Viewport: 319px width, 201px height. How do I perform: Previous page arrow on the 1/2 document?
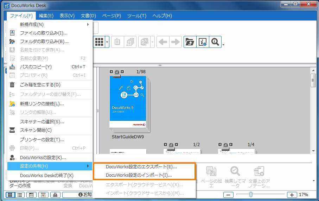tap(165, 145)
